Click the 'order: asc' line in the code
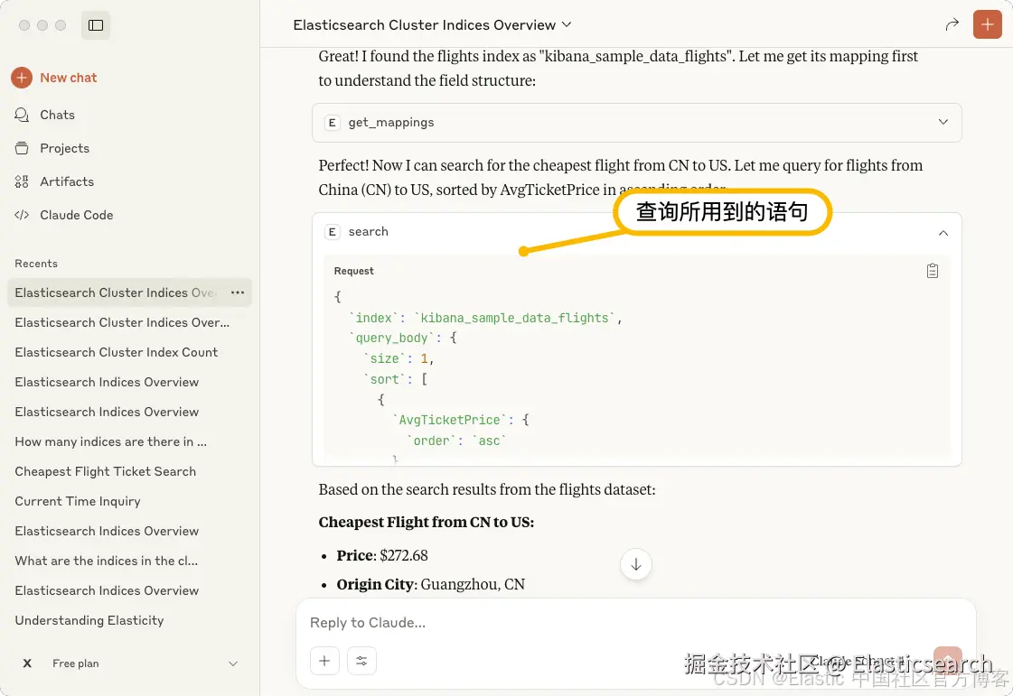1013x696 pixels. [x=456, y=441]
